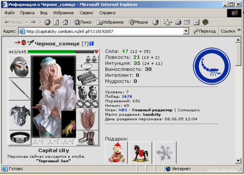
Task: Click the rings slot row
Action: click(87, 104)
